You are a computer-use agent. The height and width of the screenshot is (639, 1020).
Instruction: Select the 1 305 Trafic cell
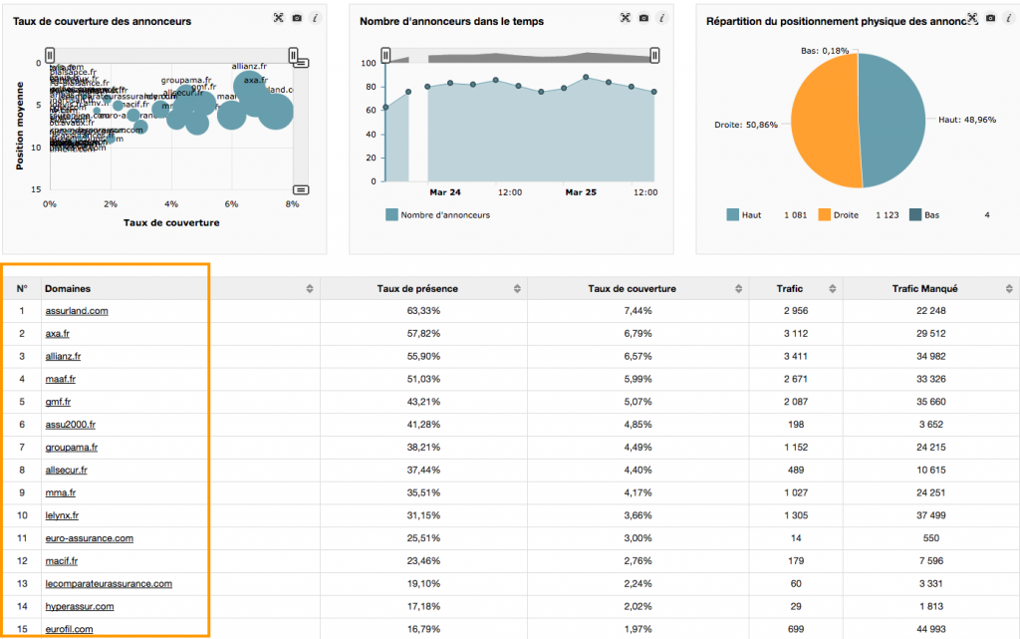[x=796, y=515]
